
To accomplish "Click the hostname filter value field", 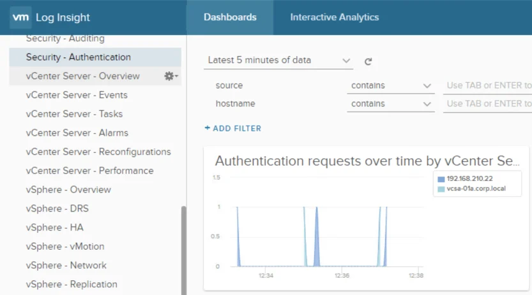I will [487, 104].
